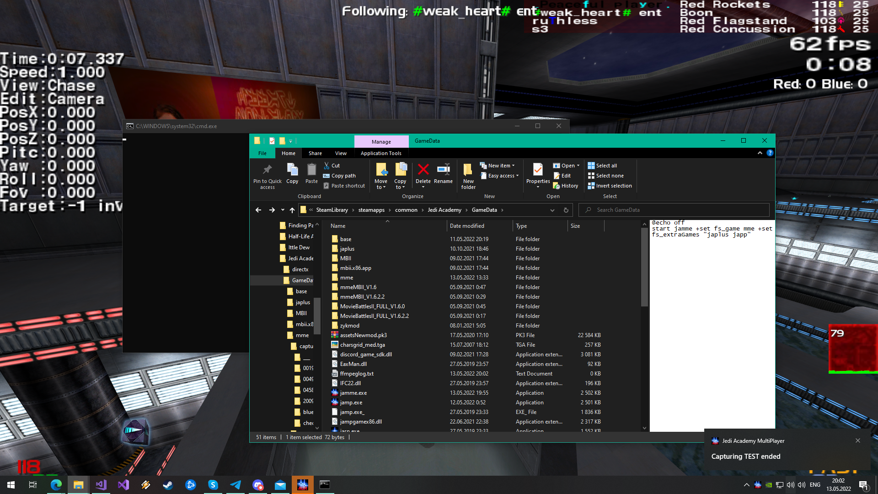Collapse the ribbon with chevron
The width and height of the screenshot is (878, 494).
(760, 153)
